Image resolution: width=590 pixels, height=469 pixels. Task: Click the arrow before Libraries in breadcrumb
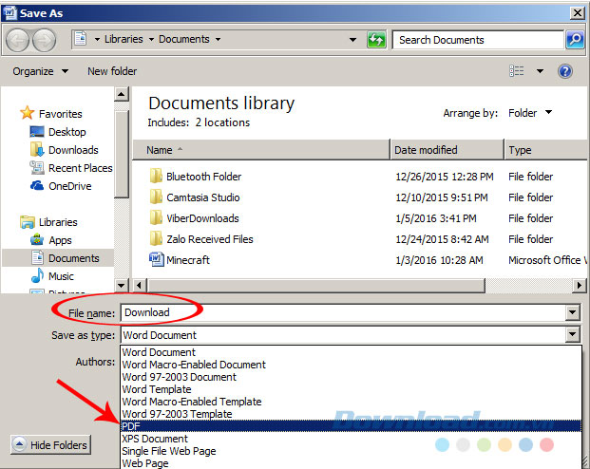pos(97,39)
